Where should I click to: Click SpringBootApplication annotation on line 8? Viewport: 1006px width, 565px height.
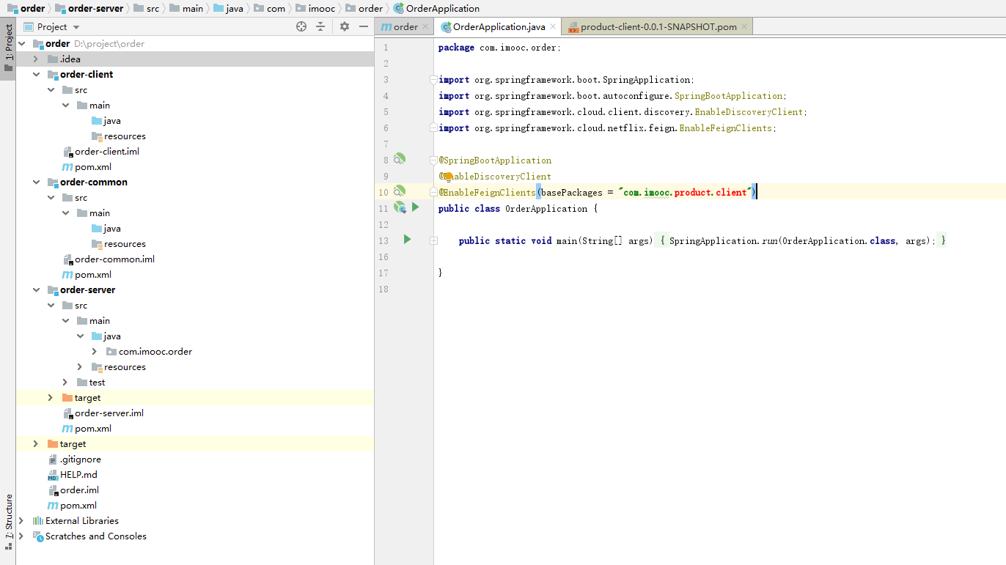[495, 160]
